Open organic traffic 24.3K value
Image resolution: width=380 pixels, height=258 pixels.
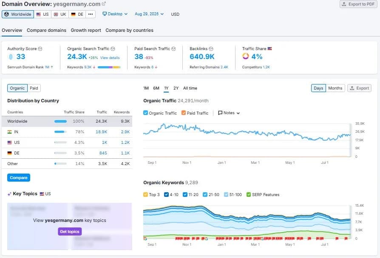click(77, 56)
